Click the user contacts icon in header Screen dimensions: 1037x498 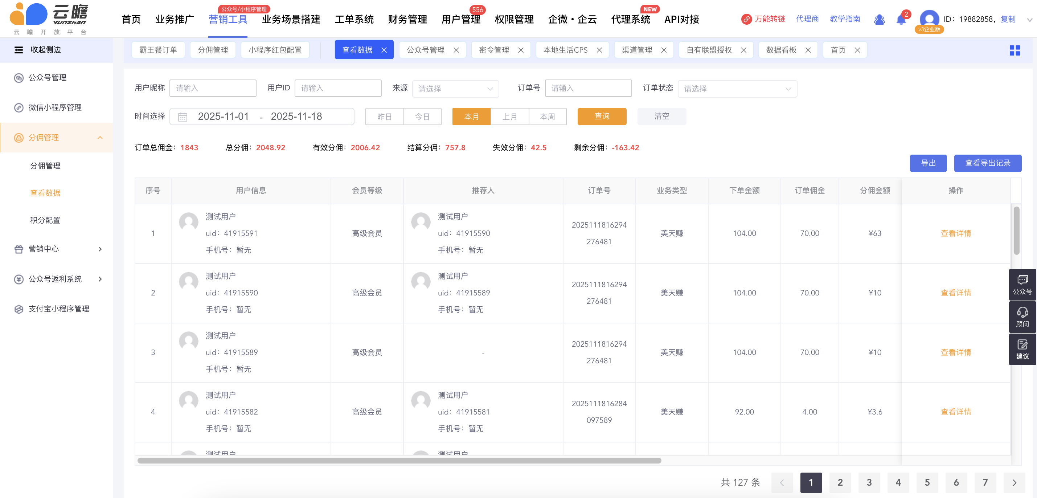coord(879,19)
